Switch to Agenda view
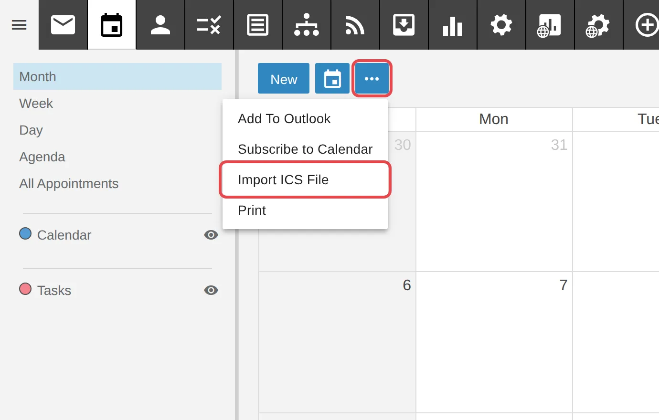This screenshot has height=420, width=659. [x=117, y=157]
